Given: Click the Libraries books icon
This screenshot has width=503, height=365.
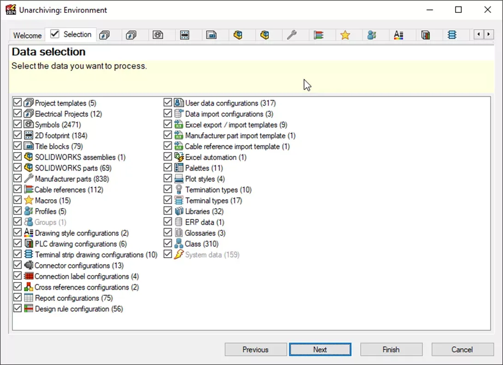Looking at the screenshot, I should pyautogui.click(x=179, y=211).
